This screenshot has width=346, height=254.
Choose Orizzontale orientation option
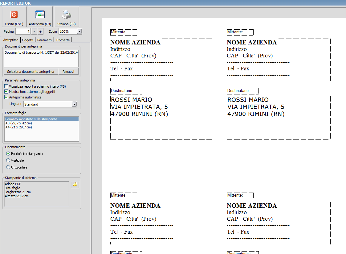[8, 167]
